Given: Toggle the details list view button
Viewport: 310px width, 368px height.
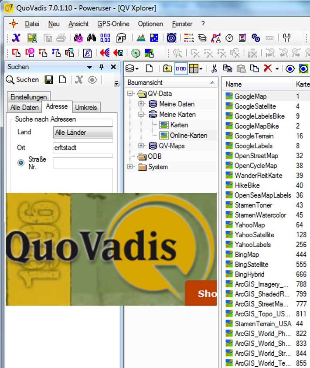Looking at the screenshot, I should (x=181, y=68).
